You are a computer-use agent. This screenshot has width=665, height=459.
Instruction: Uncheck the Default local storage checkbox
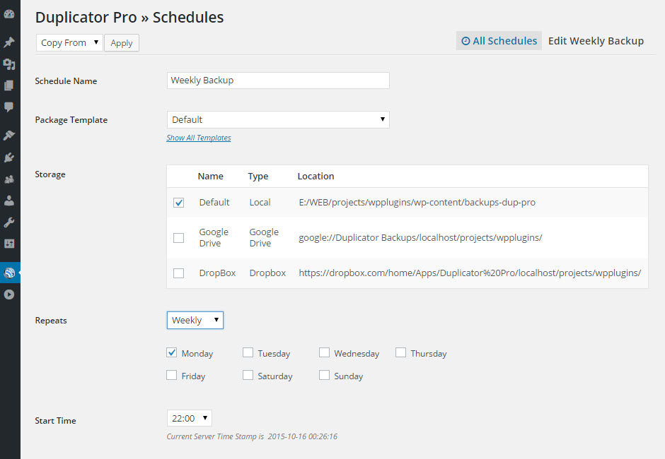point(179,203)
